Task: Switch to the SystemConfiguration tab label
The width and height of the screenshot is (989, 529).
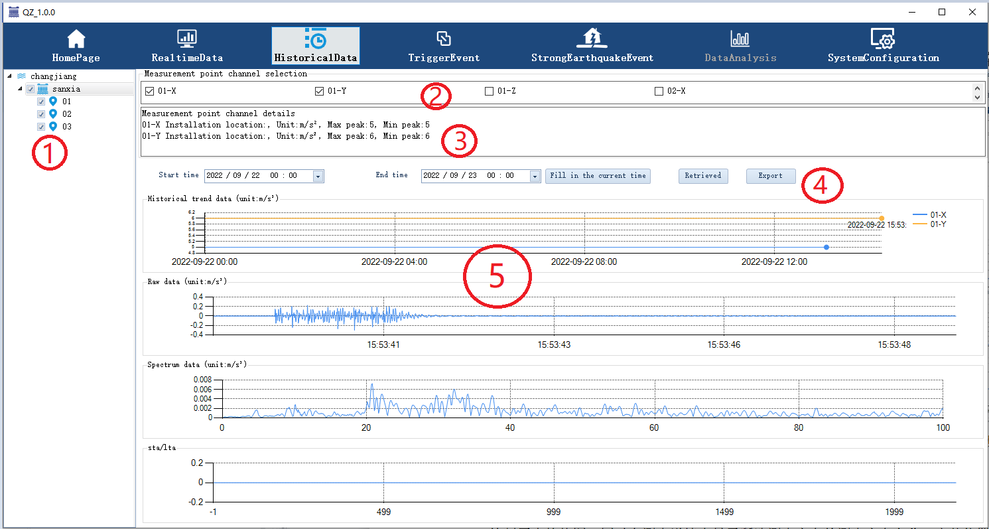Action: [883, 58]
